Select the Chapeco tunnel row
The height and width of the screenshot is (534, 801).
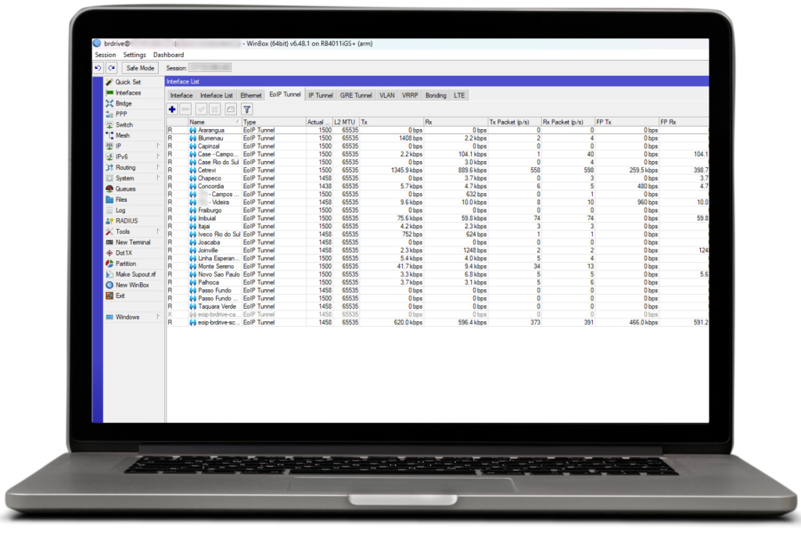pos(437,178)
